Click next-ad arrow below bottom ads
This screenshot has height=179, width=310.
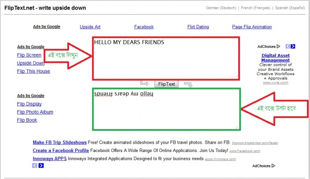(x=41, y=166)
